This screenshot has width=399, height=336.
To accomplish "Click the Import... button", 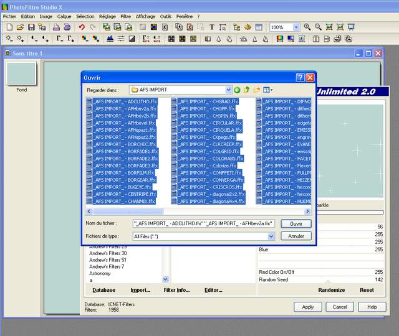I will click(x=140, y=290).
